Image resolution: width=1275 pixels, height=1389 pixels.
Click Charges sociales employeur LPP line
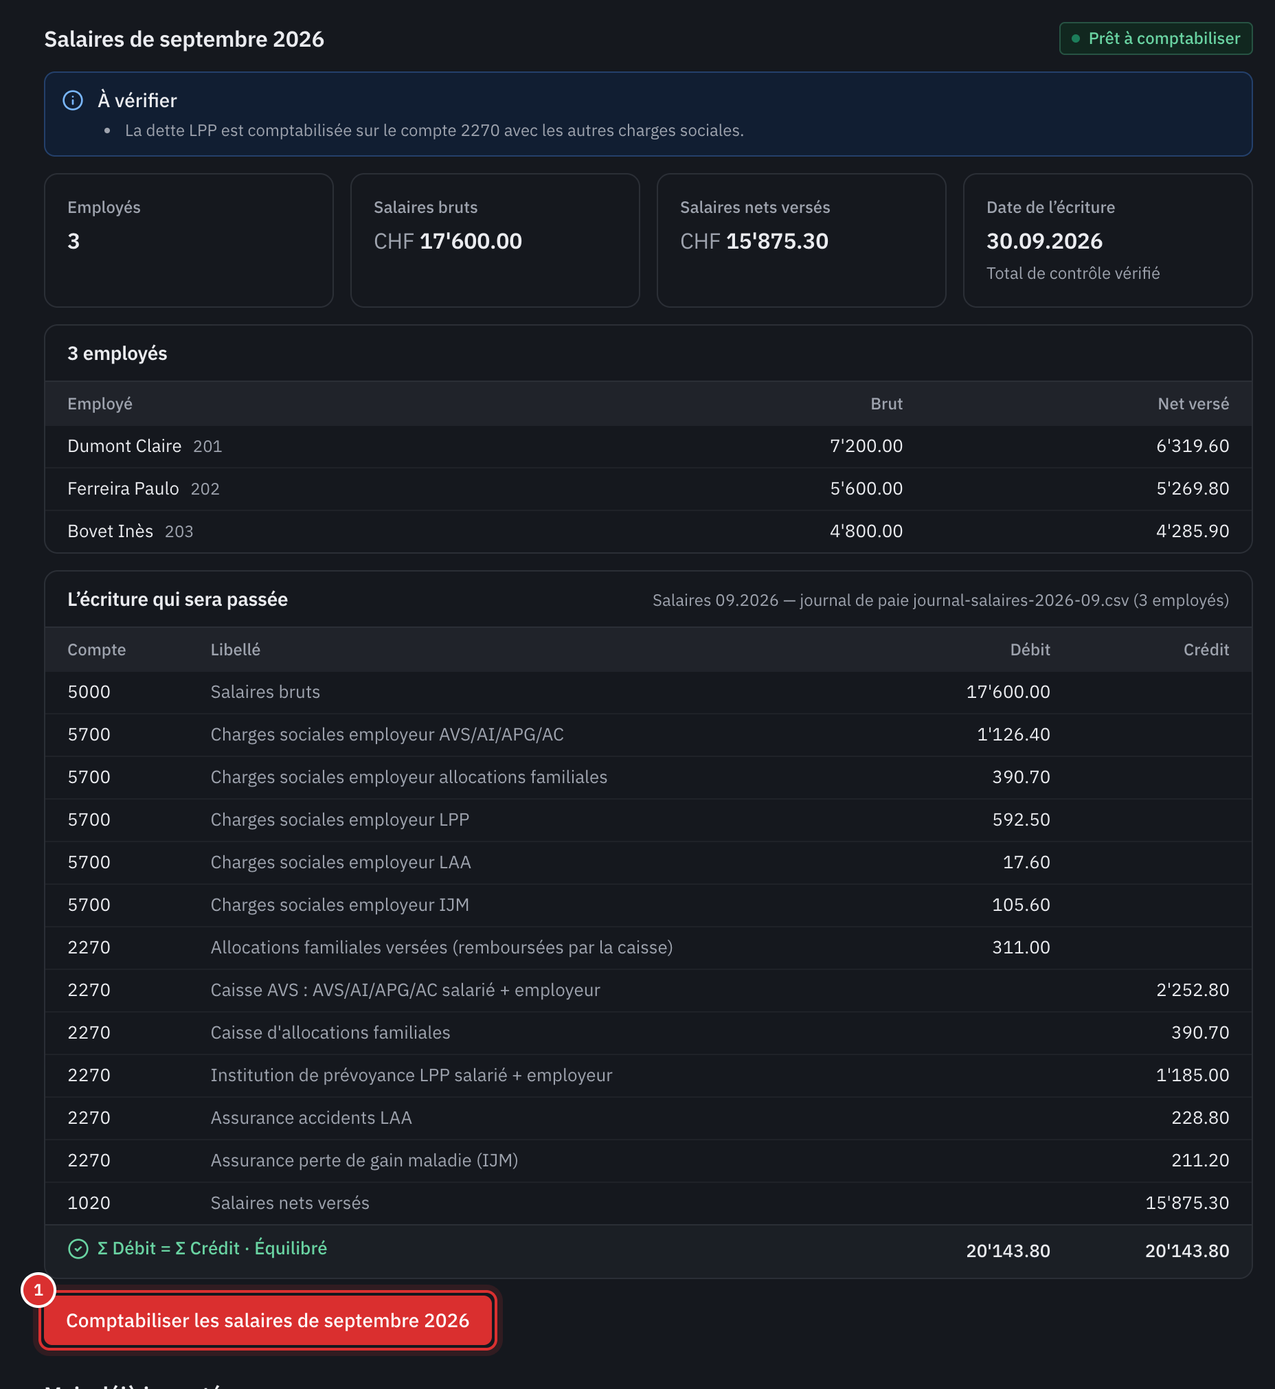pos(648,820)
